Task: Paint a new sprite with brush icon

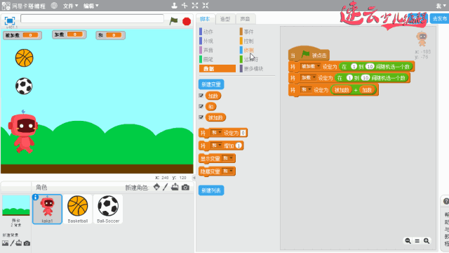Action: (166, 187)
